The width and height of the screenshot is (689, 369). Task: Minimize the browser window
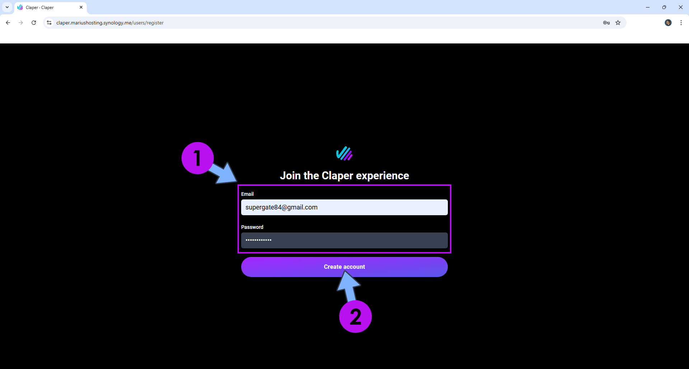(648, 7)
